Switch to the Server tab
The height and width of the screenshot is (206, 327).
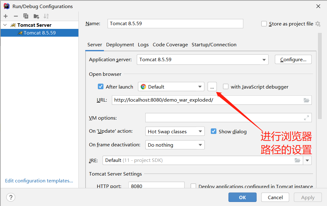tap(95, 44)
